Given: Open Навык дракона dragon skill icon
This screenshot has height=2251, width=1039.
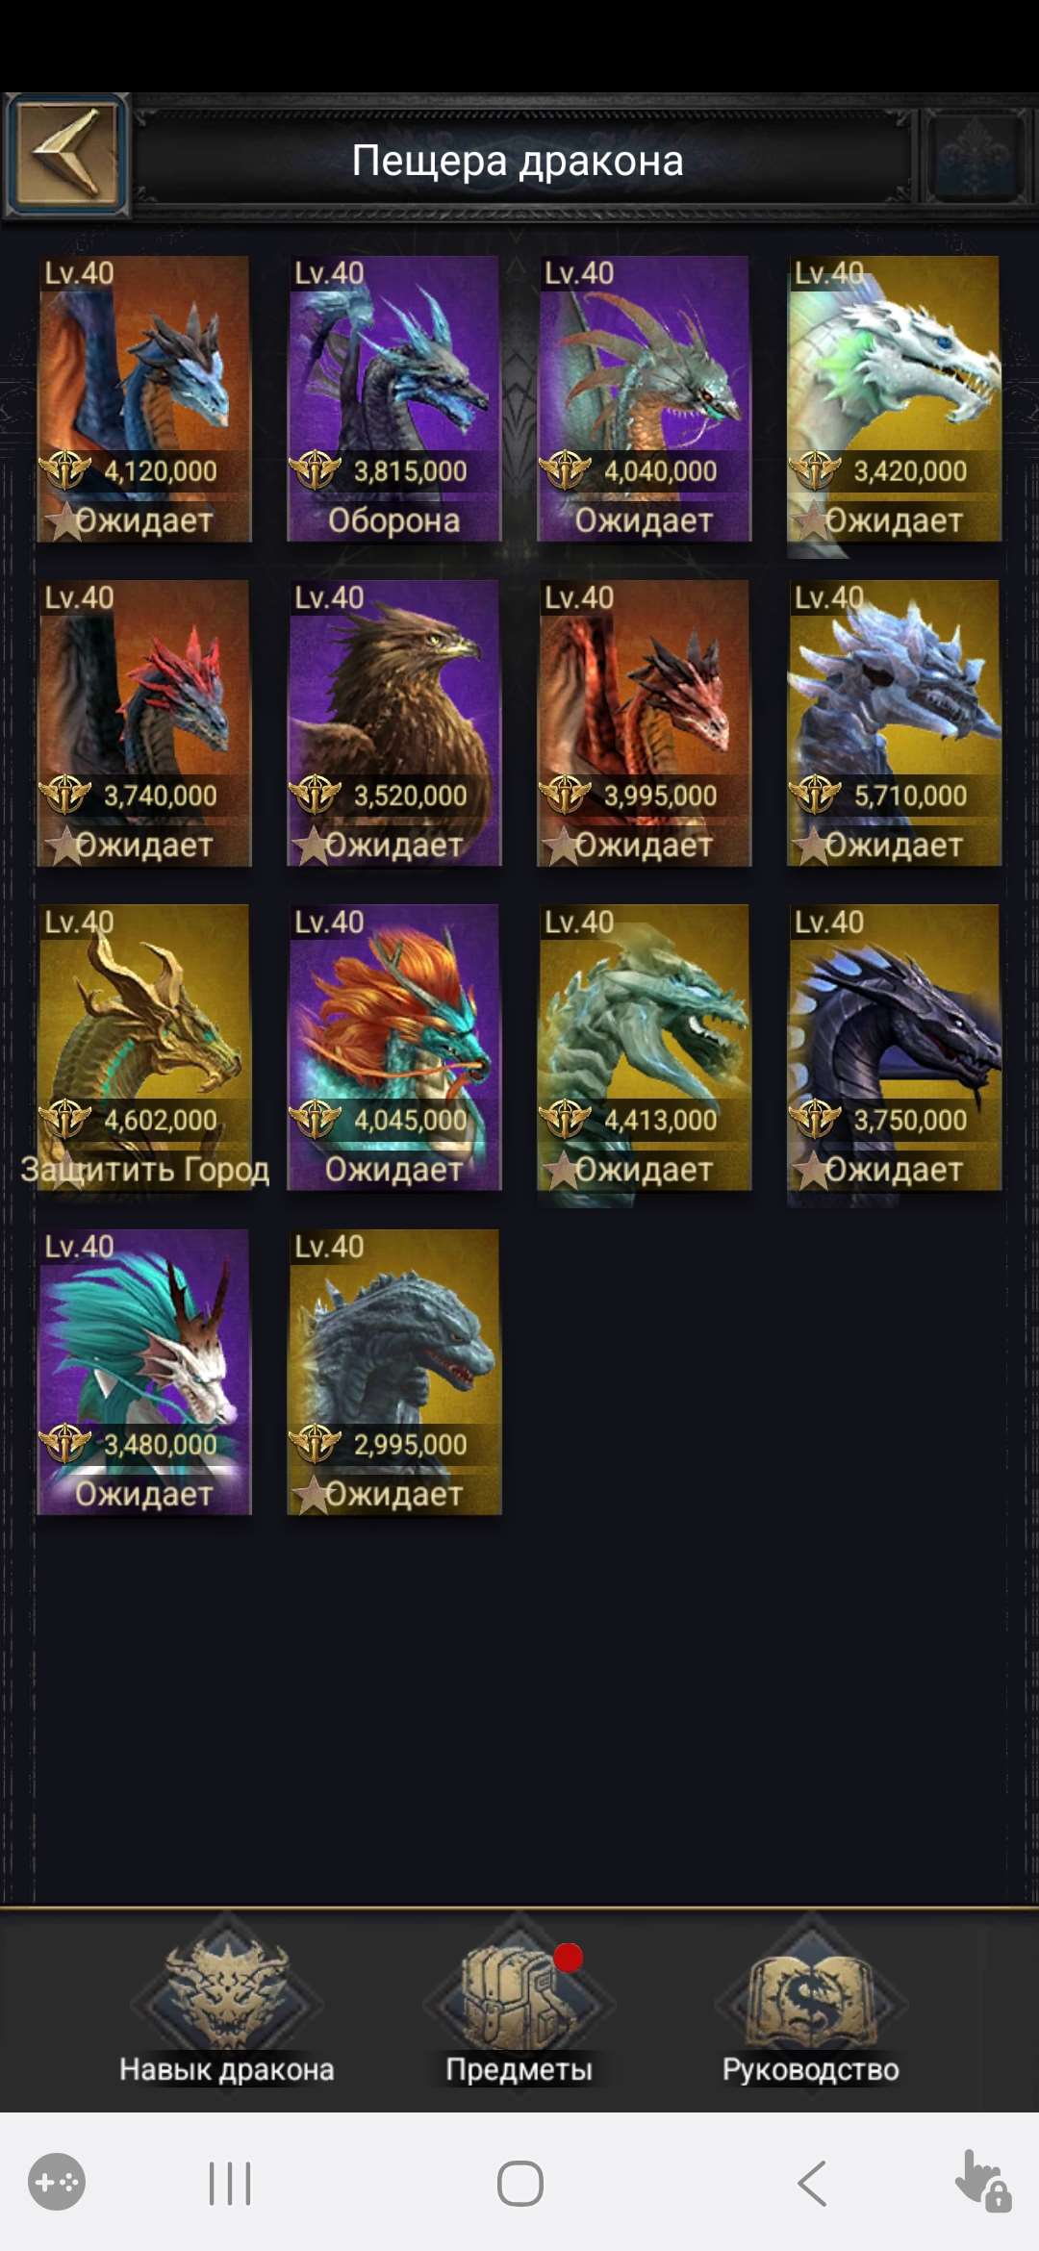Looking at the screenshot, I should coord(227,2000).
